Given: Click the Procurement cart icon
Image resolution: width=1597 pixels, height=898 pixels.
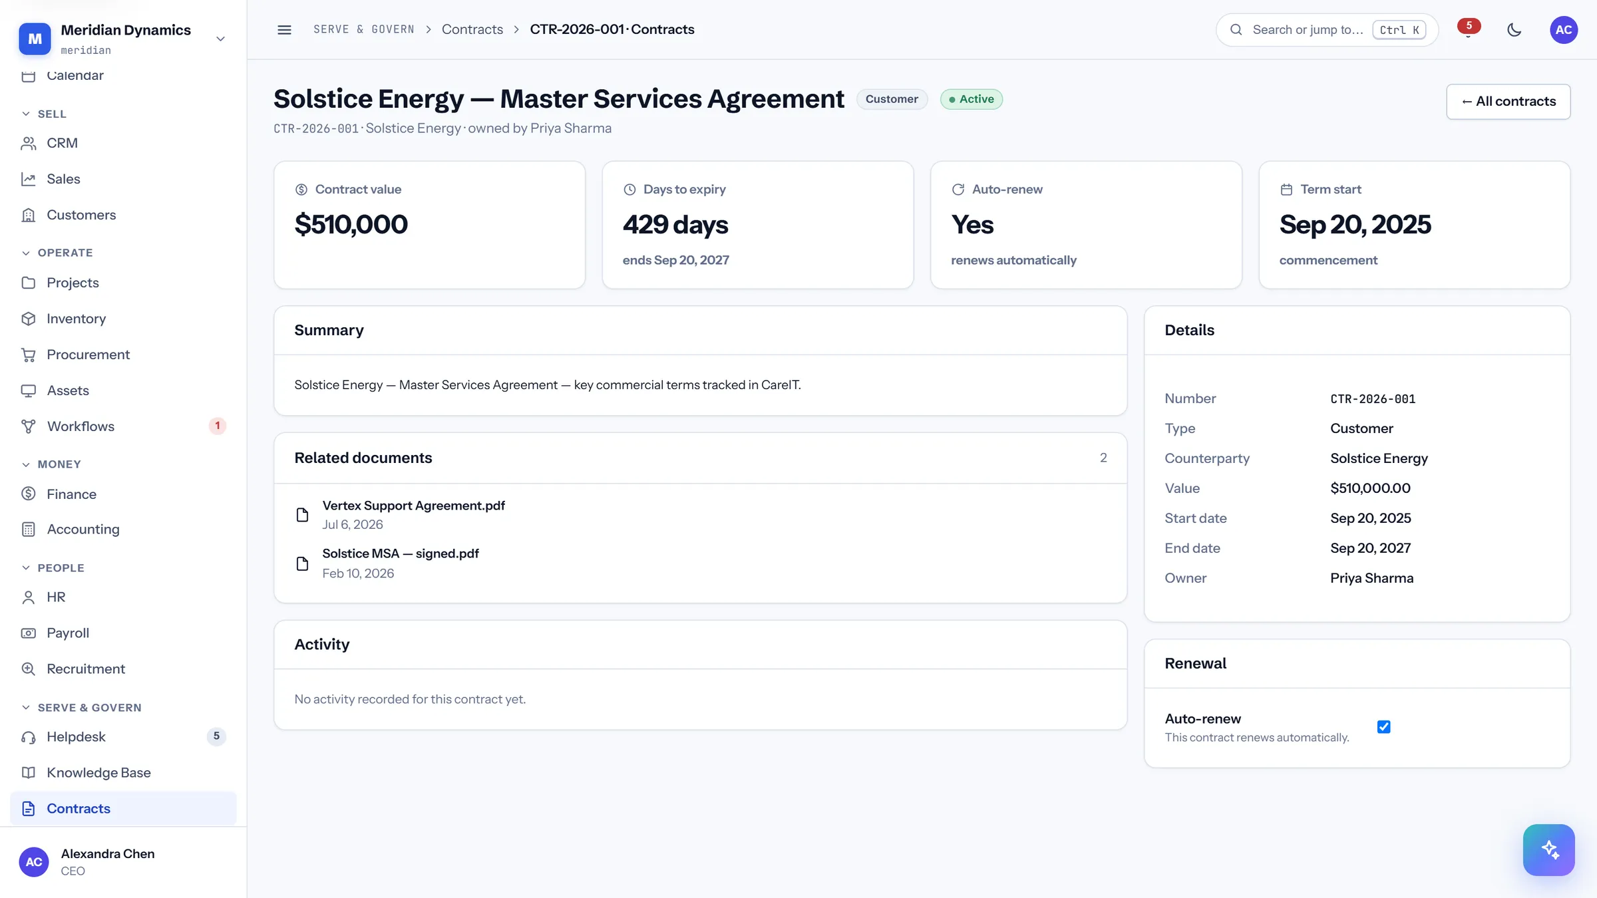Looking at the screenshot, I should (28, 355).
